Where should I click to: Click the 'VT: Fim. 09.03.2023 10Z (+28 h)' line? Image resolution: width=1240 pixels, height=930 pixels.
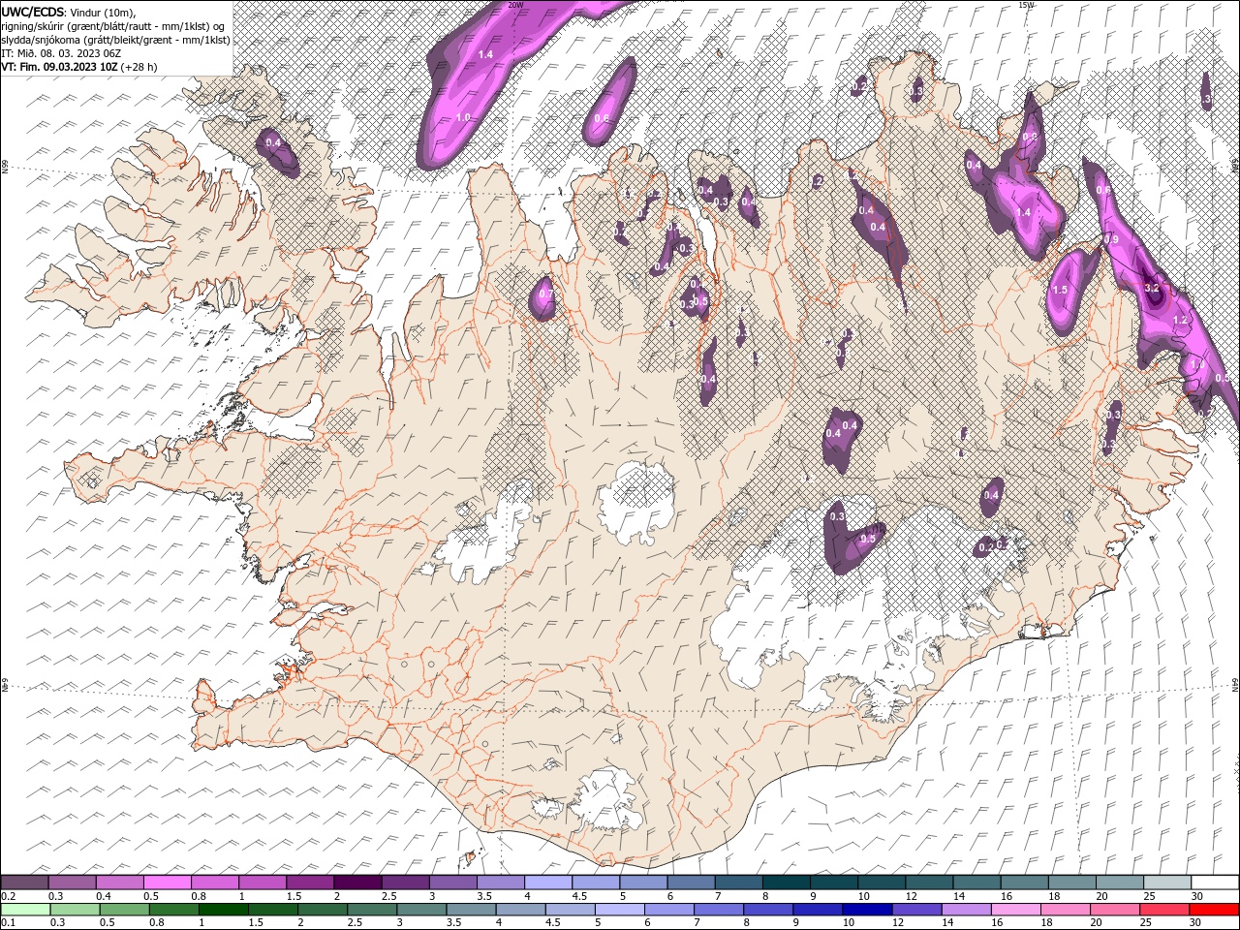click(x=79, y=67)
